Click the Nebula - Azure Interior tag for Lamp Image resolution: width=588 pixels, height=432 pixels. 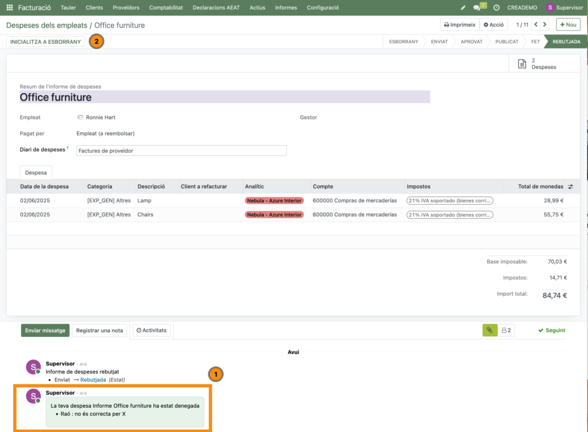point(274,200)
